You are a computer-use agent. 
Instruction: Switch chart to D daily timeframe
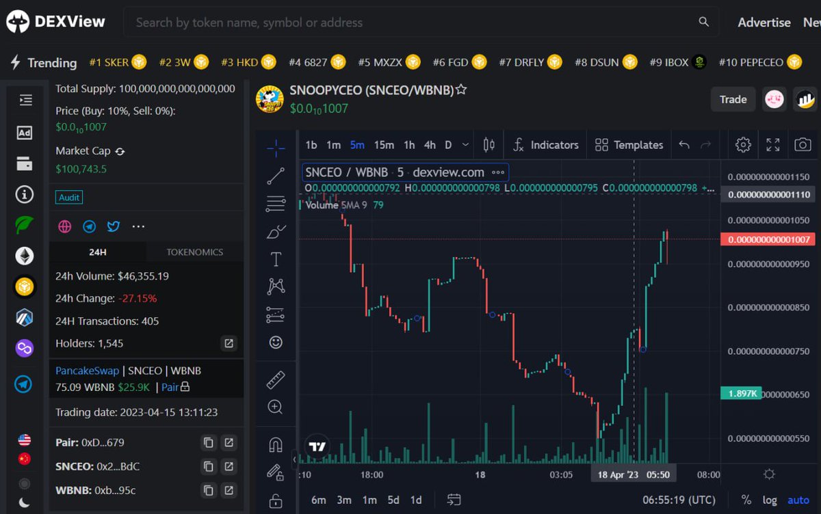[449, 144]
